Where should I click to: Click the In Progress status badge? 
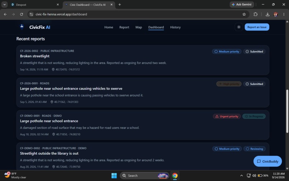point(254,116)
